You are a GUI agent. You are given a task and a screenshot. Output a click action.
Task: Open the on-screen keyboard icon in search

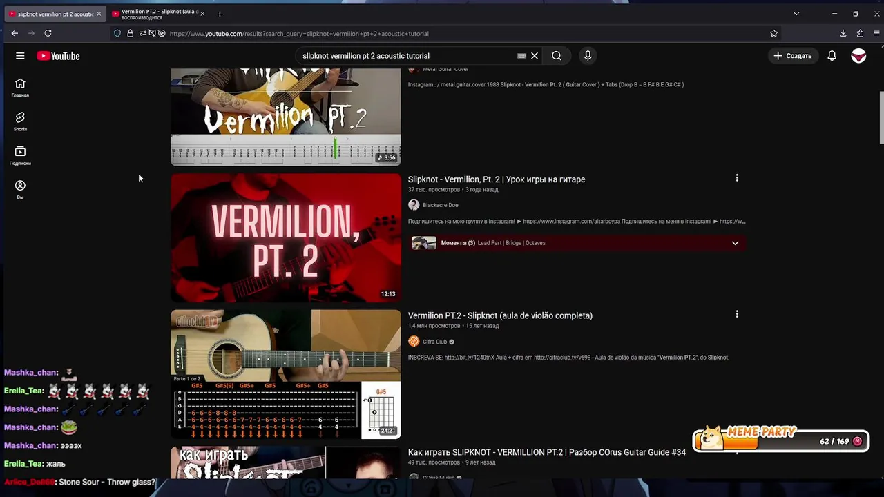(x=522, y=56)
